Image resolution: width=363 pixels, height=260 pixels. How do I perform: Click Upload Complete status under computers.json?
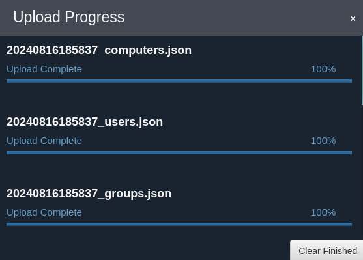pyautogui.click(x=44, y=69)
